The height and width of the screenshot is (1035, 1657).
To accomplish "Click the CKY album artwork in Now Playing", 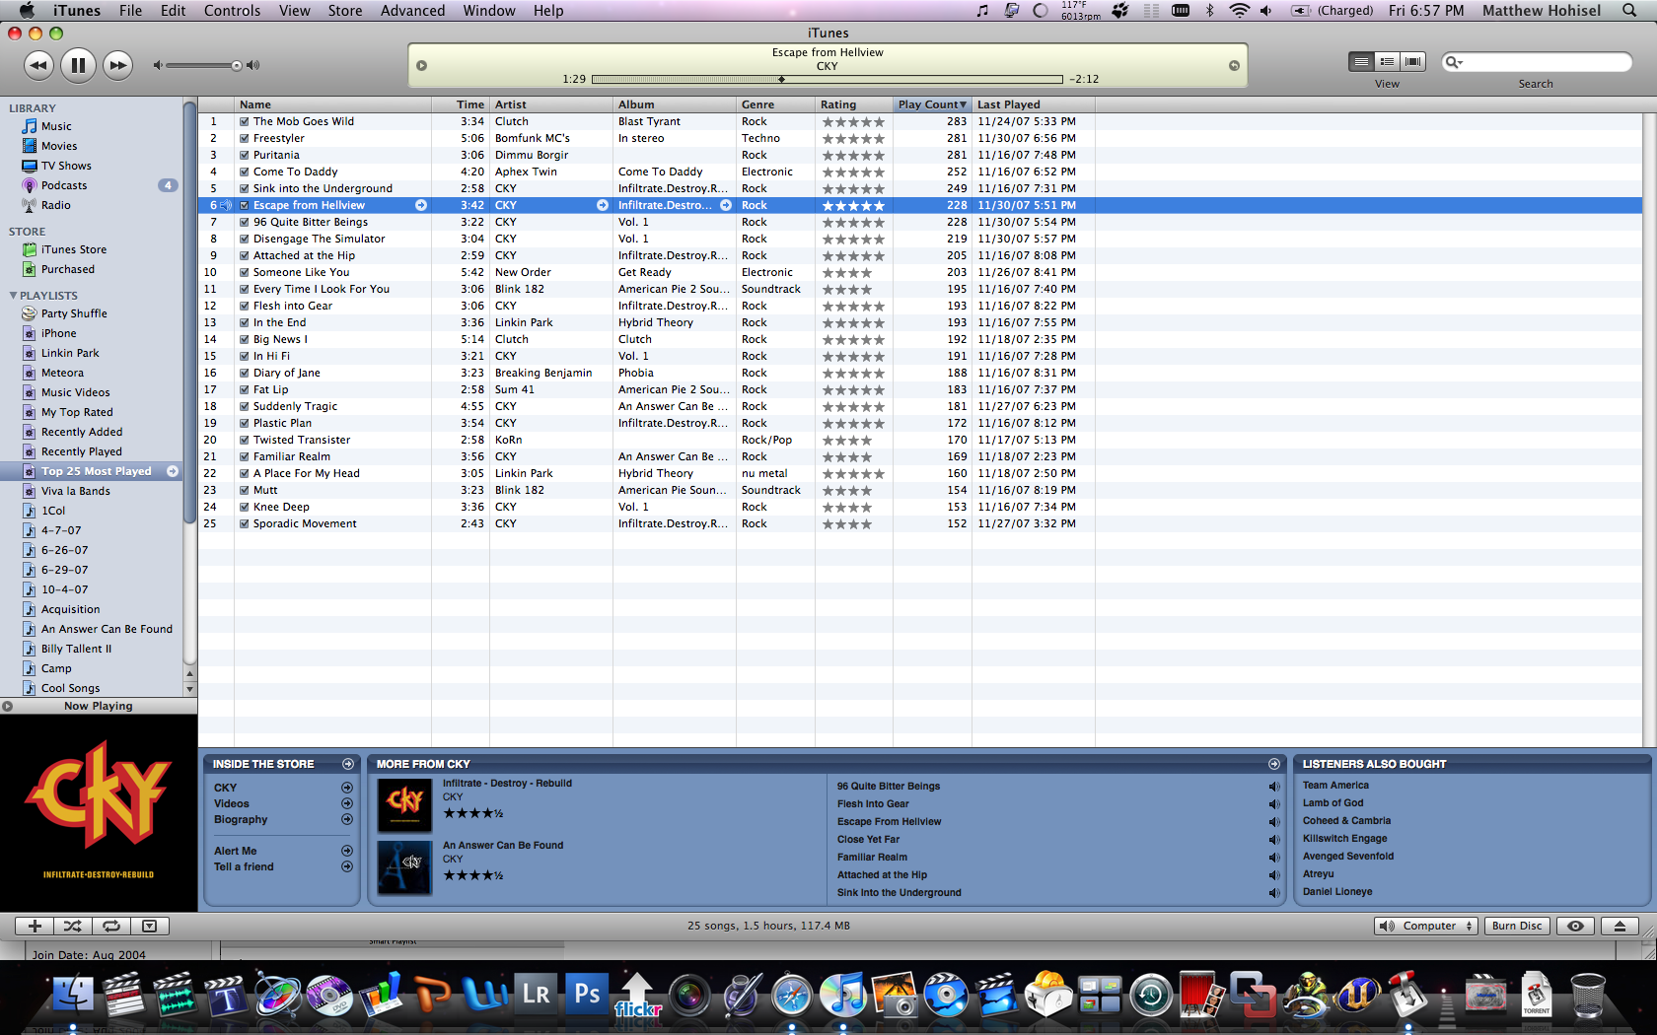I will (99, 813).
